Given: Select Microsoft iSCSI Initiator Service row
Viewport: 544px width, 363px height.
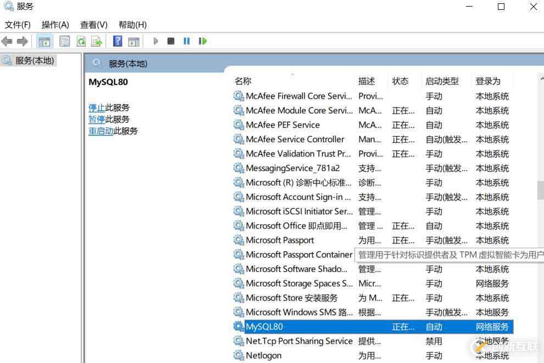Looking at the screenshot, I should [x=373, y=211].
